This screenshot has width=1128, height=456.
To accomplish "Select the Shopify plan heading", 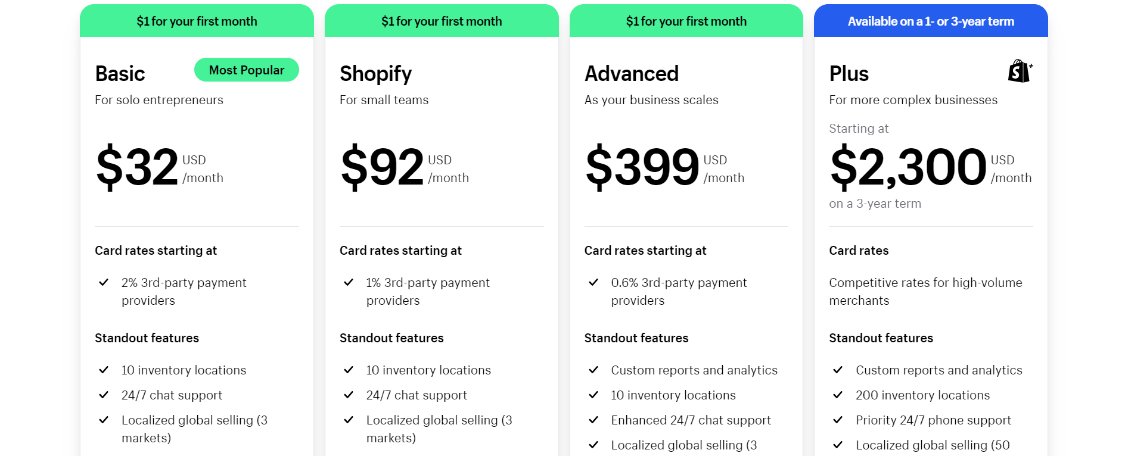I will pos(375,74).
